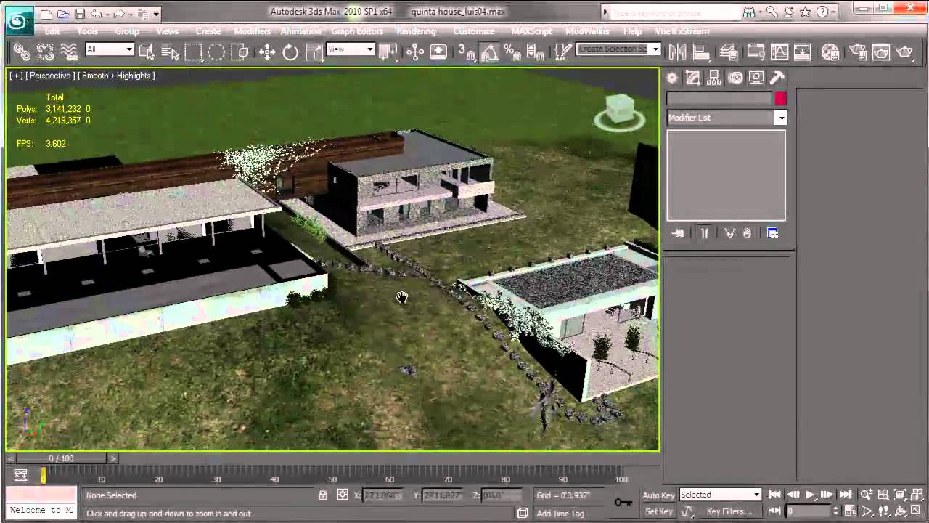Click the Align tool icon

tap(701, 52)
